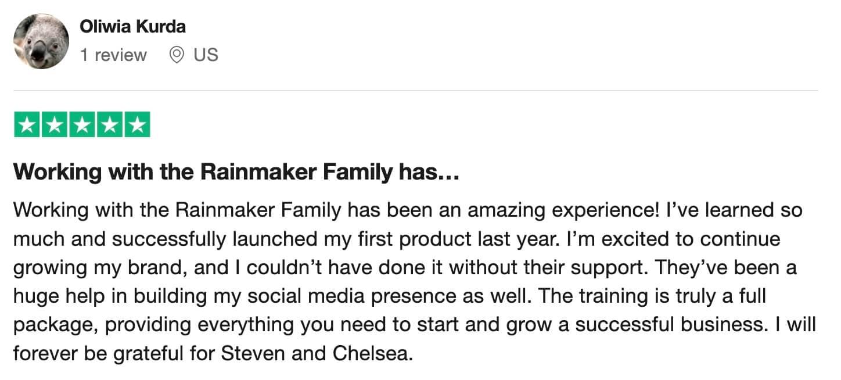The height and width of the screenshot is (380, 841).
Task: Click the fifth green rating star
Action: (137, 124)
